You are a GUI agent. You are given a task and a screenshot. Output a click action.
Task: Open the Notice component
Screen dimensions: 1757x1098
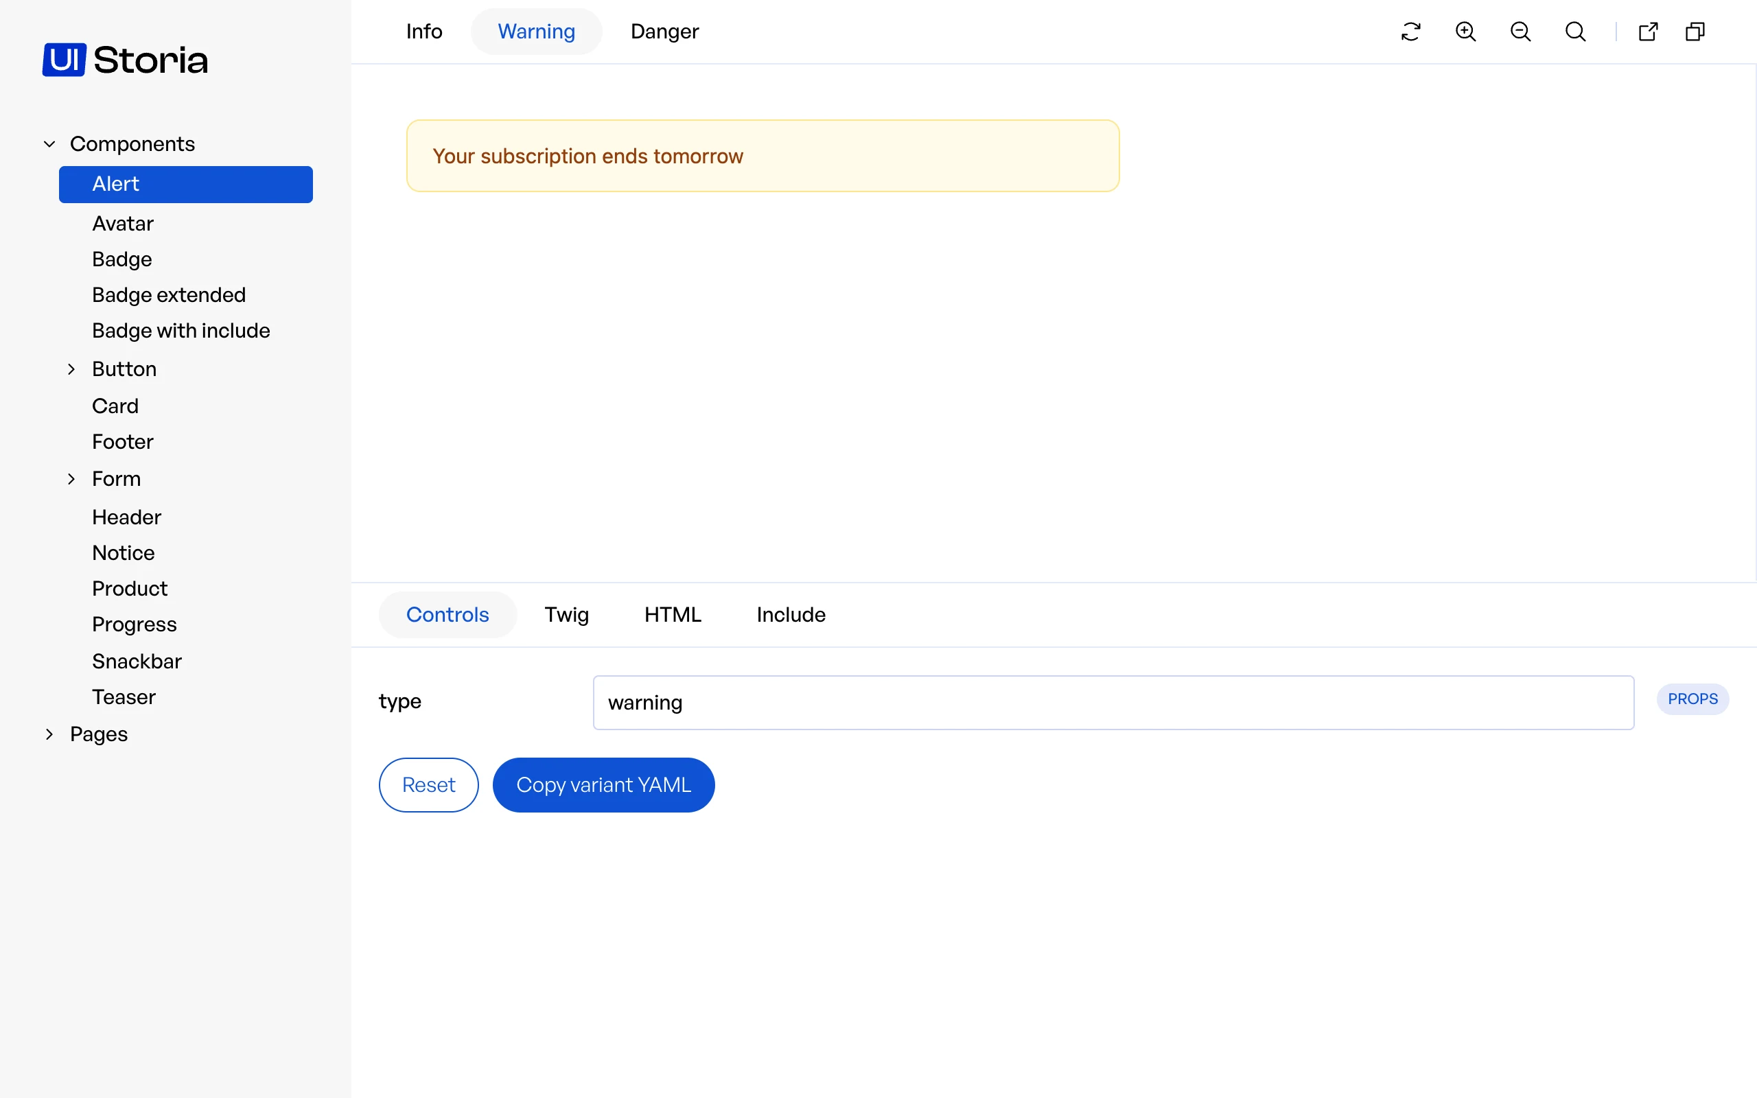[123, 552]
